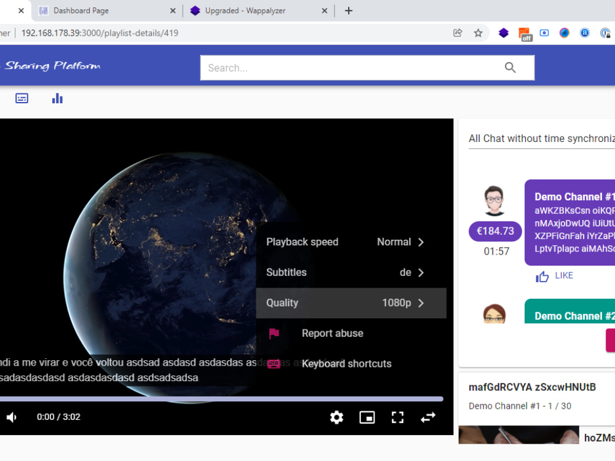Open the Wappalyzer extension icon
The image size is (615, 461).
[x=504, y=33]
